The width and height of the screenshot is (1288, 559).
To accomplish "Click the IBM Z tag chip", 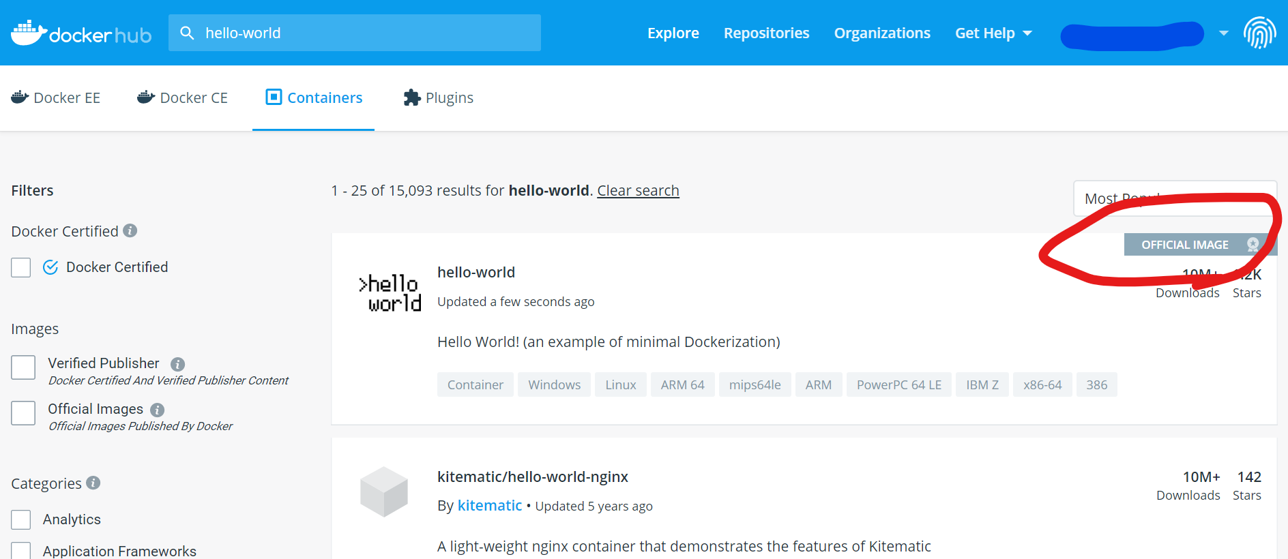I will [x=982, y=384].
